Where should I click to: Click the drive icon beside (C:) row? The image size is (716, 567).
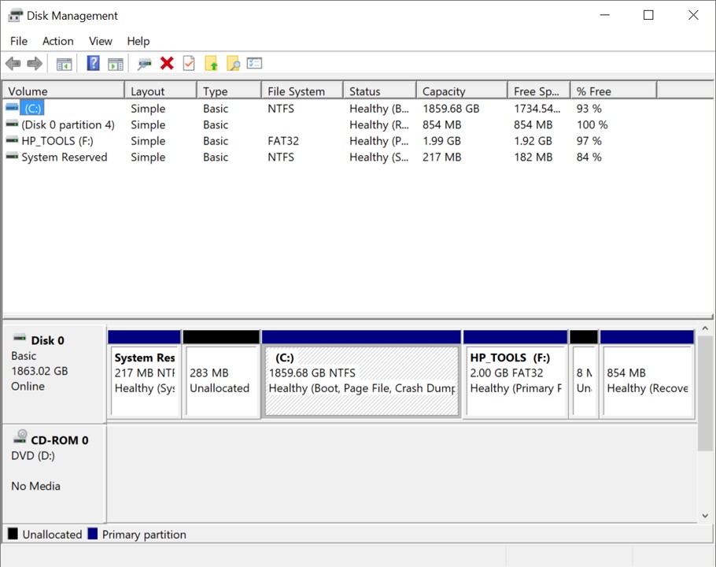click(x=12, y=108)
